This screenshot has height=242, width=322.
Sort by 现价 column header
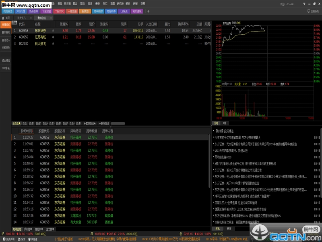coord(92,24)
